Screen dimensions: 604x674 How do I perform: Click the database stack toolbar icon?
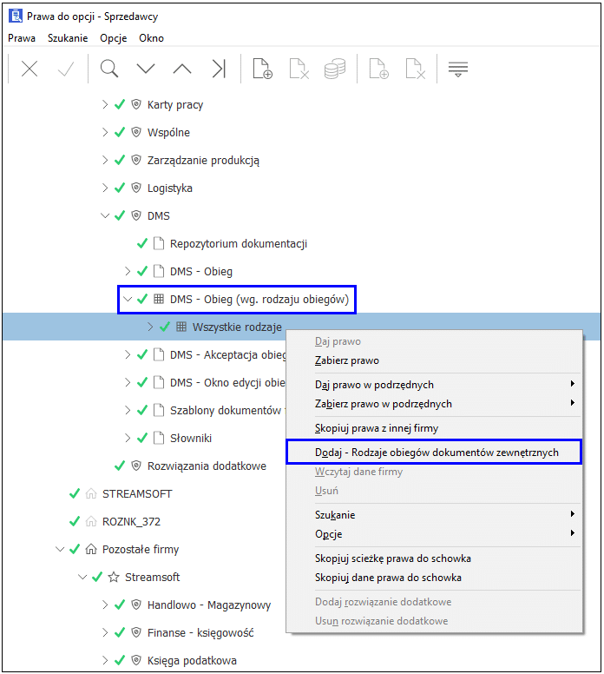pyautogui.click(x=335, y=69)
